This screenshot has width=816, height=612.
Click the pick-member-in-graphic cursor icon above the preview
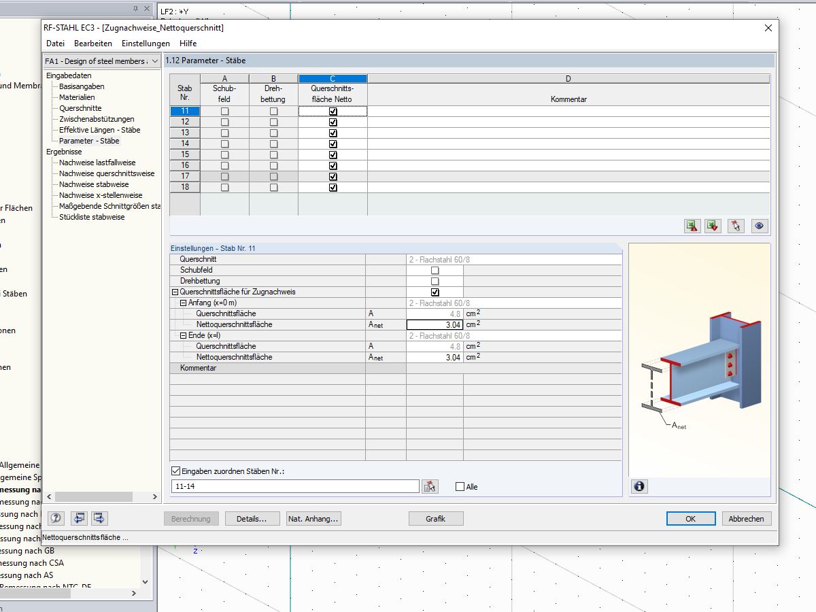pyautogui.click(x=736, y=226)
